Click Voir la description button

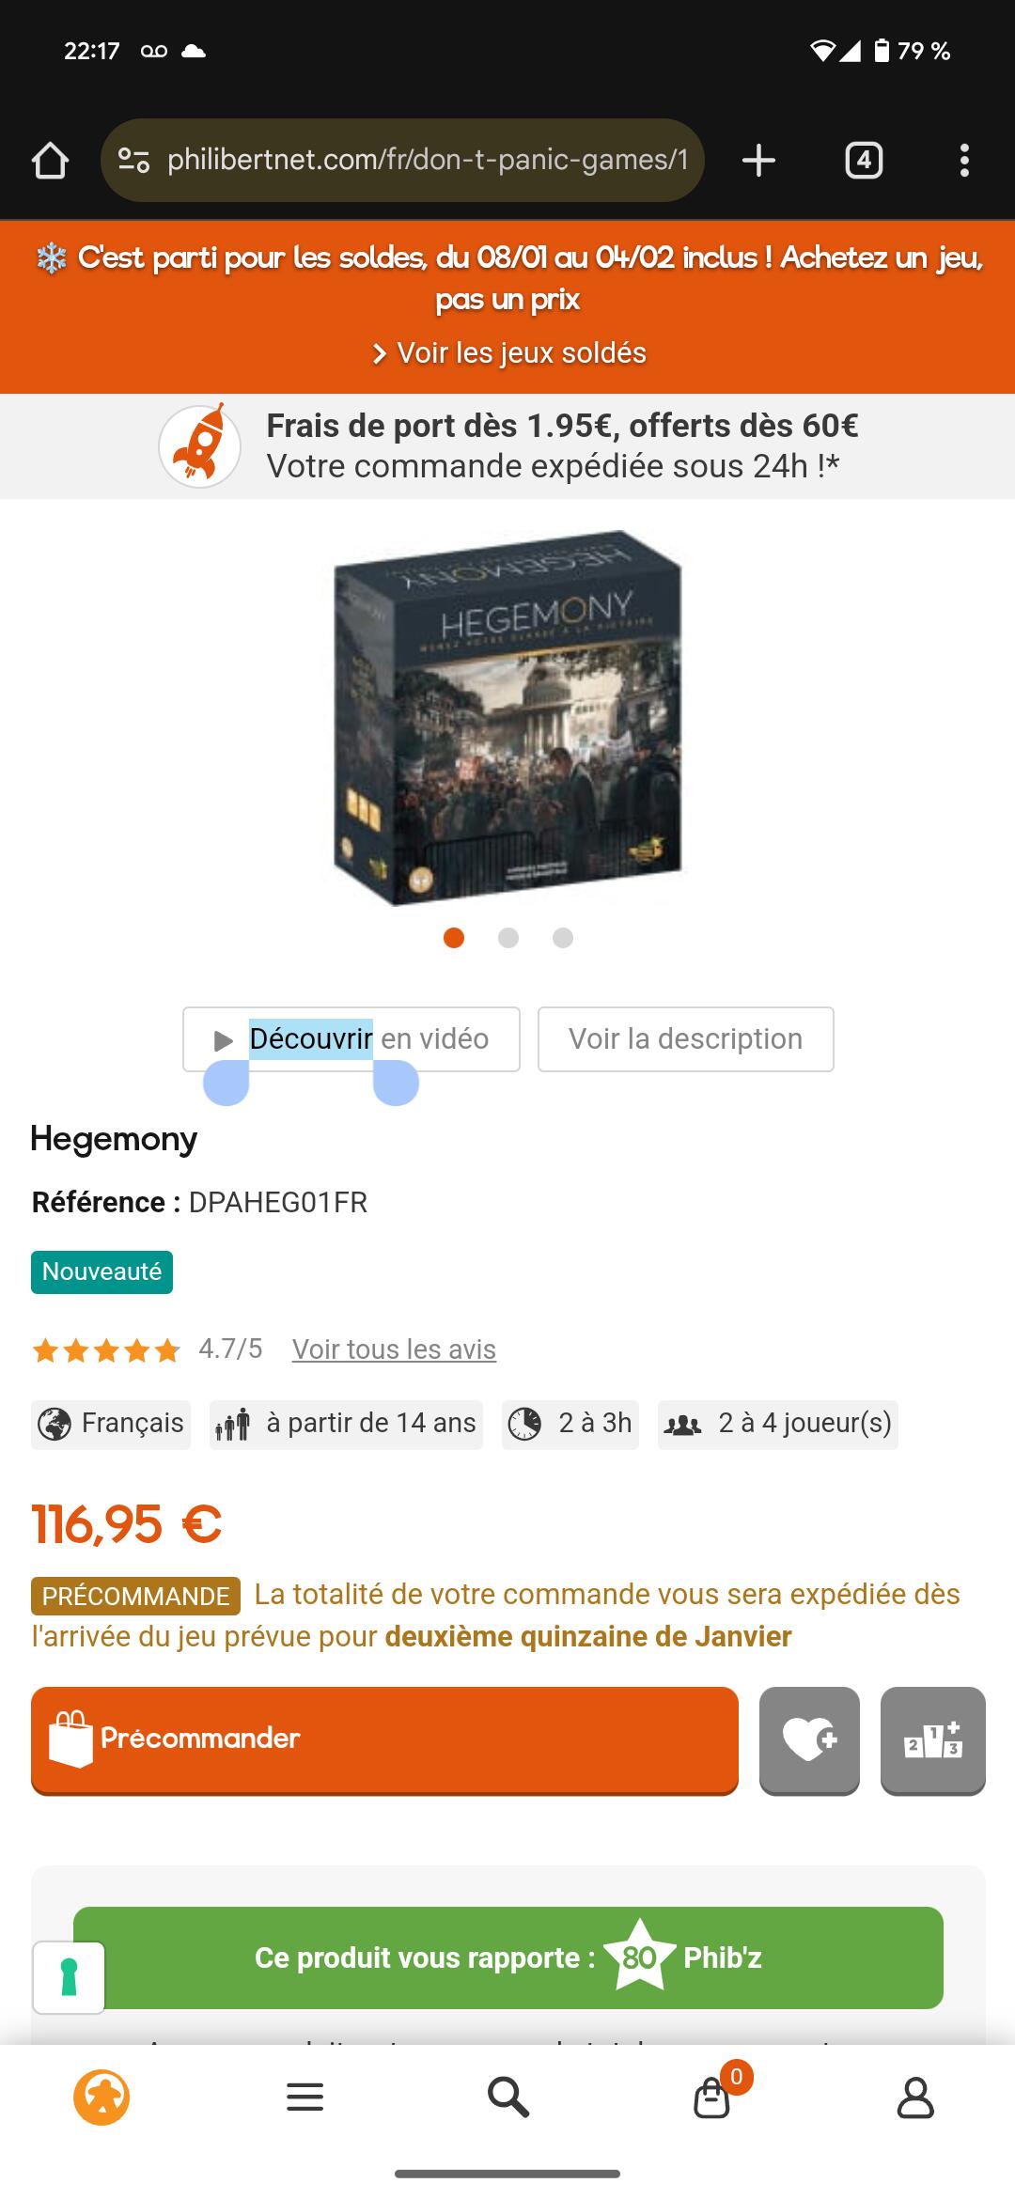coord(685,1039)
